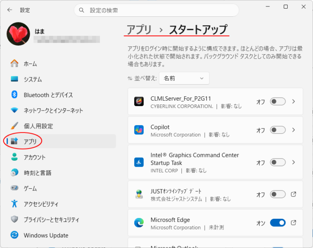Expand Intel Graphics Command Center chevron
This screenshot has width=313, height=248.
(x=293, y=162)
